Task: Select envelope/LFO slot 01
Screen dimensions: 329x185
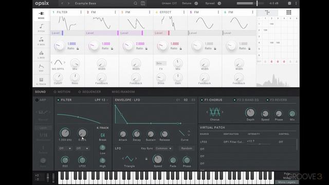Action: (178, 100)
